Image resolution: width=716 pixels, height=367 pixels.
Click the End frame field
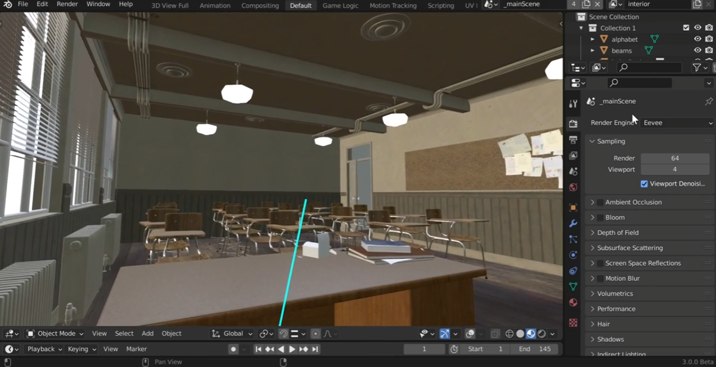[x=534, y=349]
